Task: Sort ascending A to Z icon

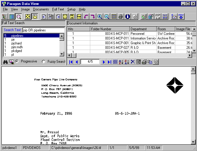Action: point(121,62)
